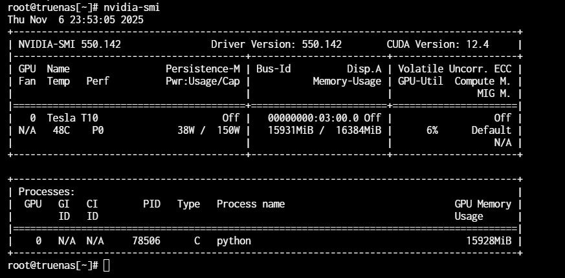Click the 'Compute M.' header
565x278 pixels.
(x=483, y=81)
